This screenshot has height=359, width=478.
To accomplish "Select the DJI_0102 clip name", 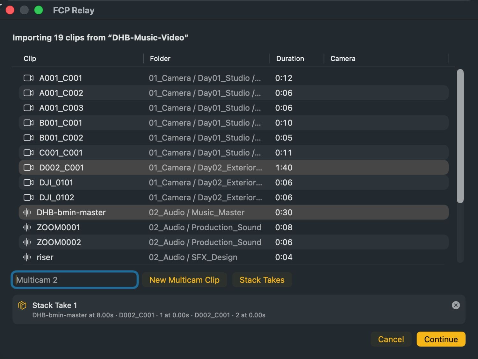I will point(57,198).
